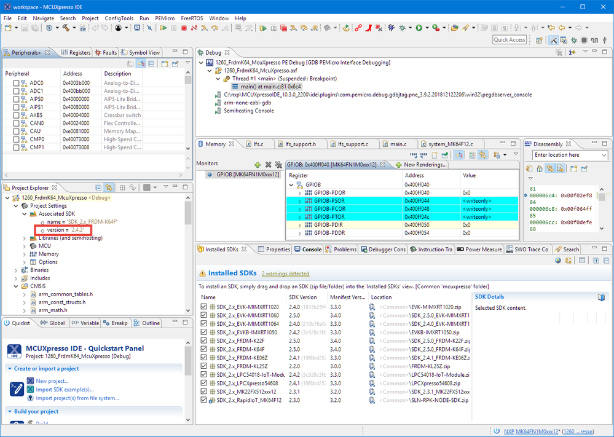The width and height of the screenshot is (614, 437).
Task: Click the green plus Add Memory Monitor icon
Action: pyautogui.click(x=258, y=165)
